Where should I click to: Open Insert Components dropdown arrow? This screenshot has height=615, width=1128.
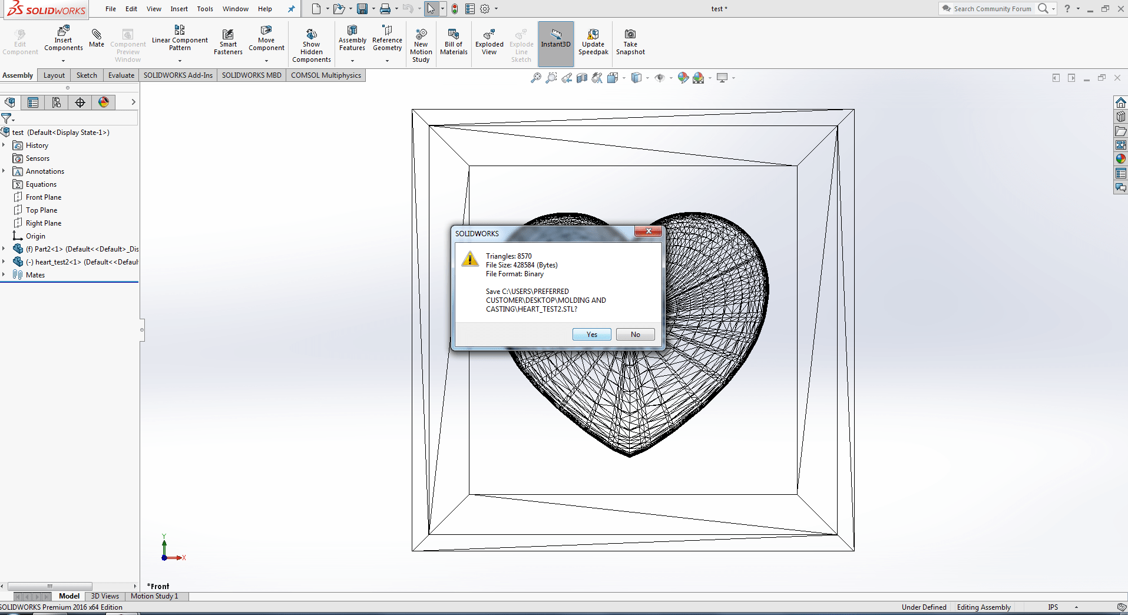tap(63, 61)
